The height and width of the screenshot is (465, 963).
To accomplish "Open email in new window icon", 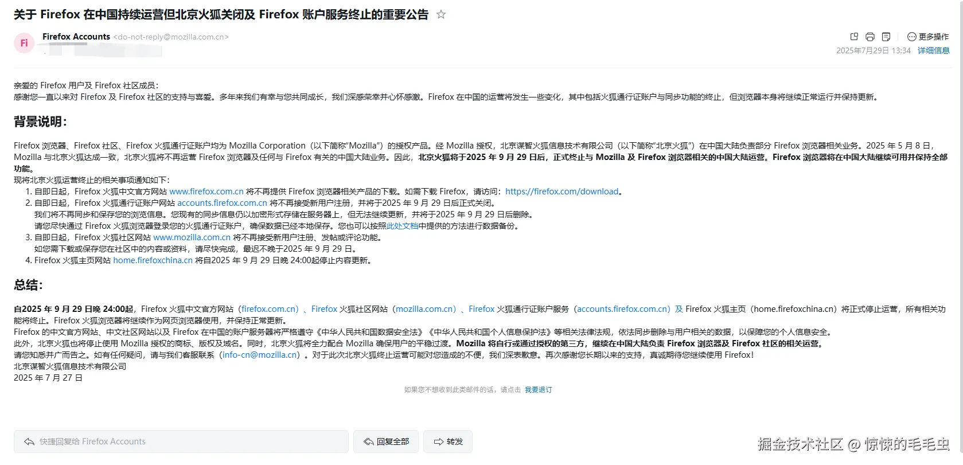I will pos(854,37).
